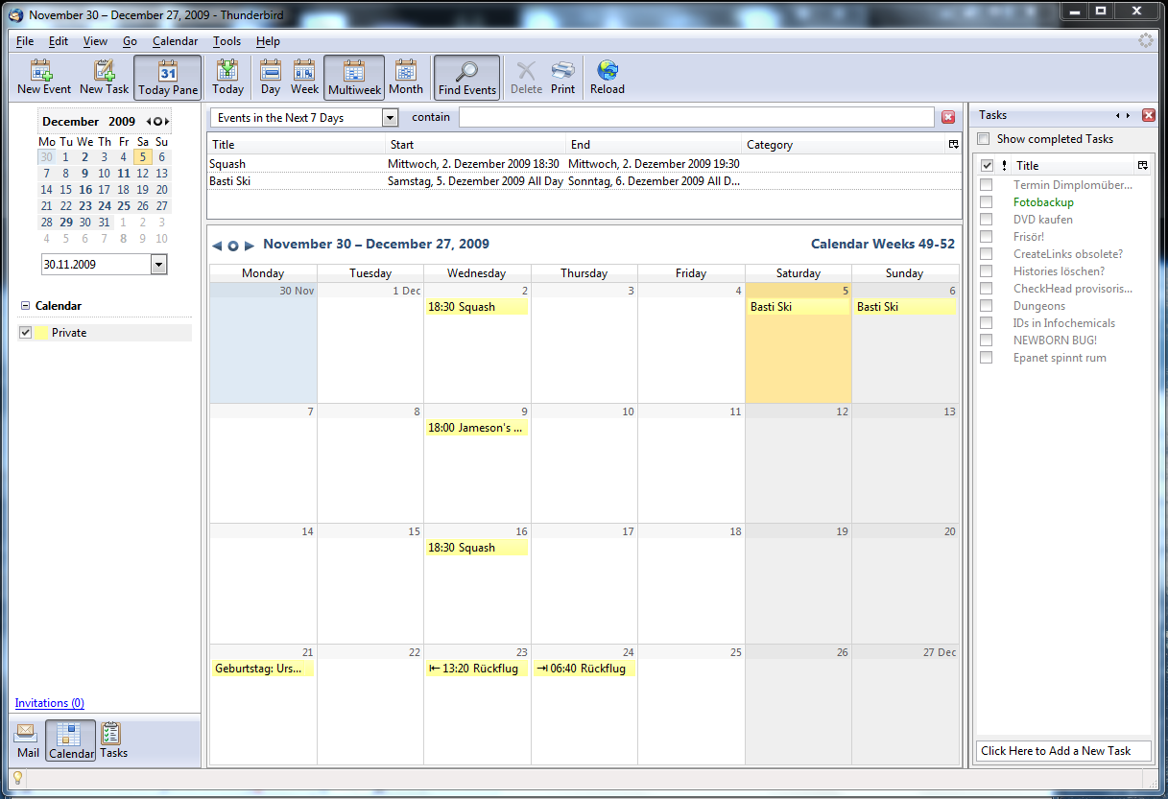Navigate to previous weeks in multiweek view
Viewport: 1168px width, 799px height.
coord(217,246)
